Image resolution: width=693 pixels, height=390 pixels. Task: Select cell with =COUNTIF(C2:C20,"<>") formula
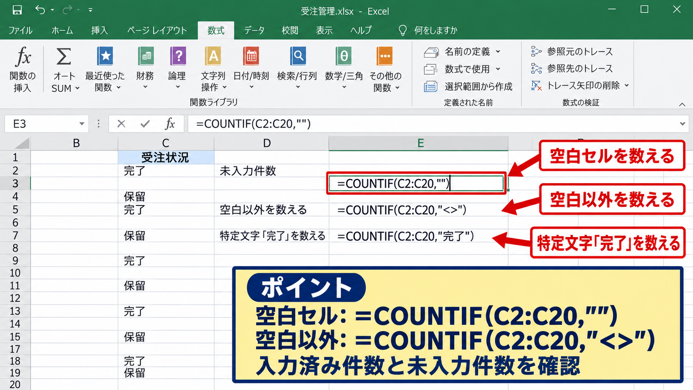[x=419, y=210]
